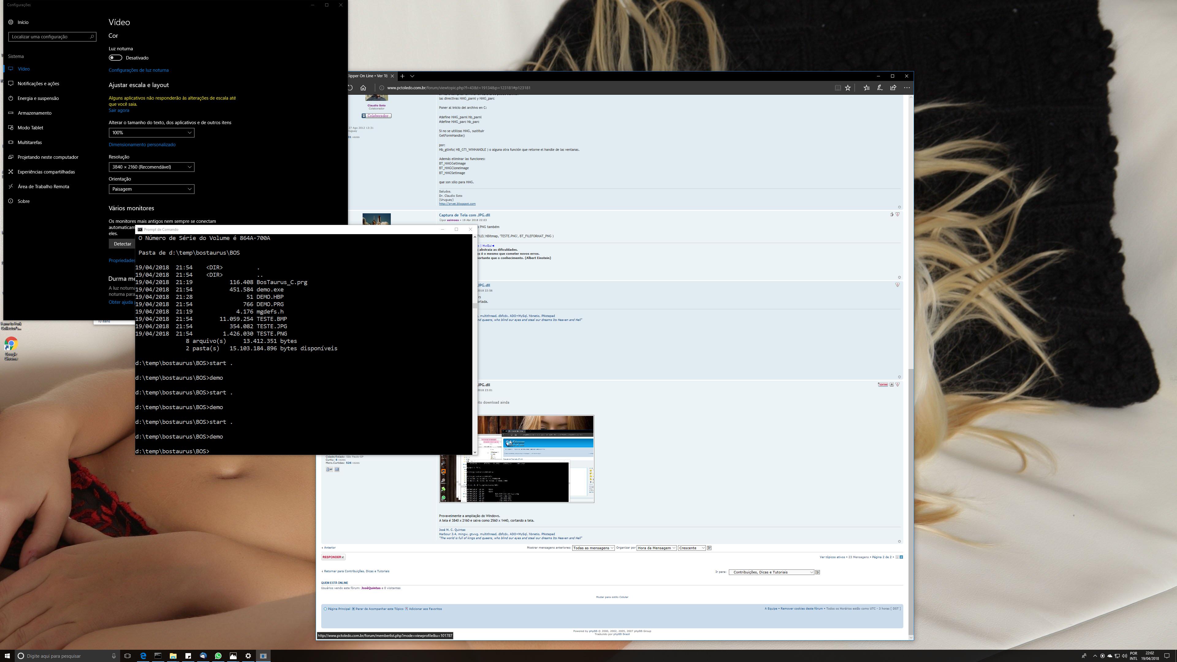Open the Resolução 3840 × 2160 dropdown
Viewport: 1177px width, 662px height.
[151, 167]
